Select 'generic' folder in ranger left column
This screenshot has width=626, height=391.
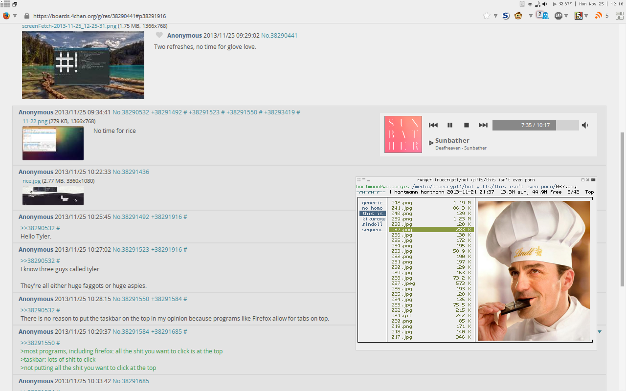coord(373,203)
